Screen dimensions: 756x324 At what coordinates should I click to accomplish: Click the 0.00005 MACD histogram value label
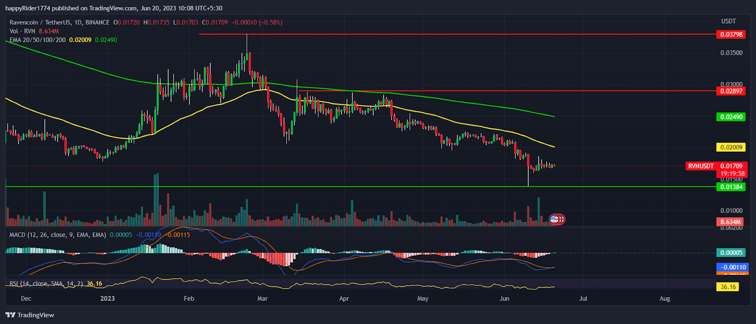[731, 253]
